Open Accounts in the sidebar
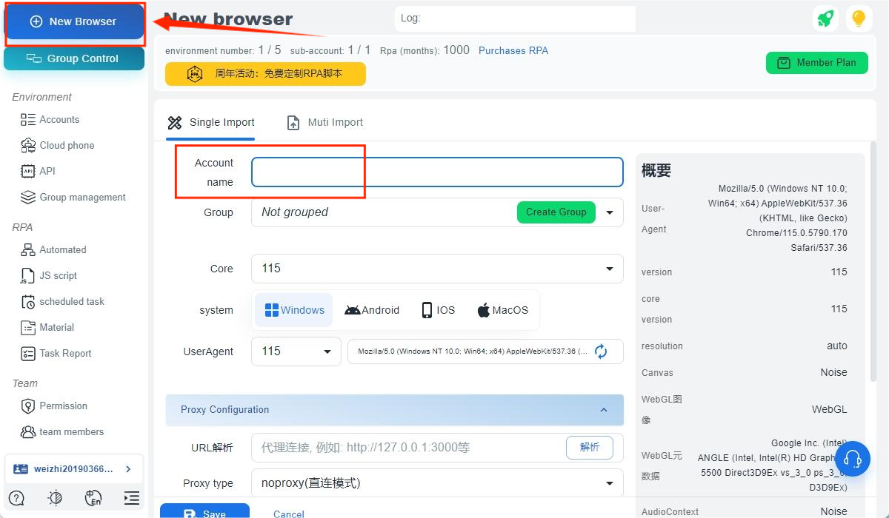The height and width of the screenshot is (518, 889). tap(59, 119)
